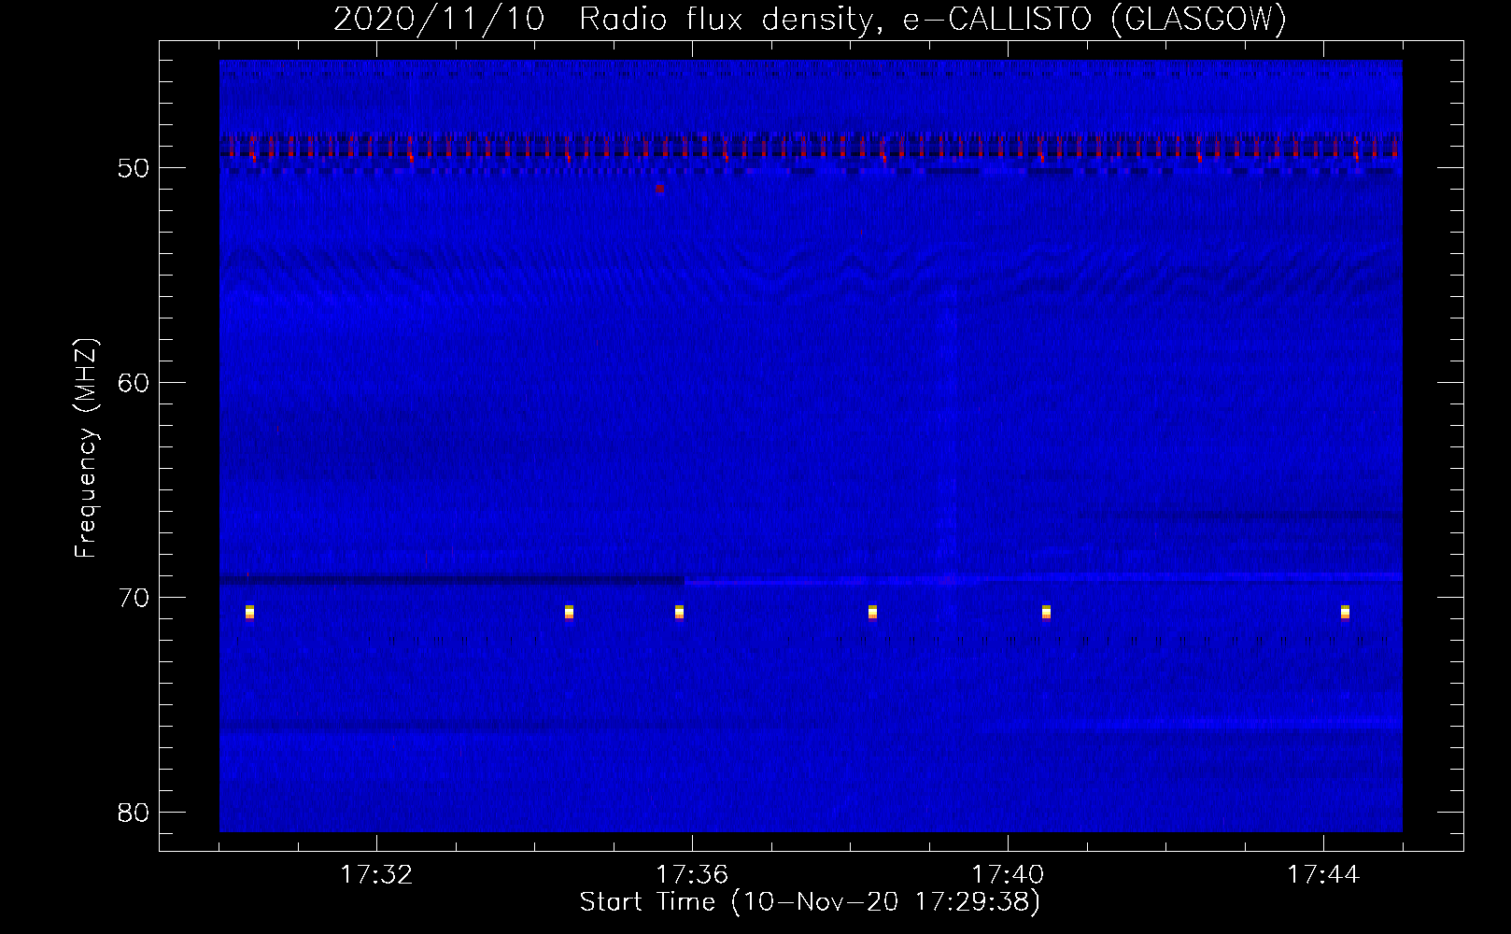
Task: Select the 17:44 time tick label
Action: click(1323, 875)
